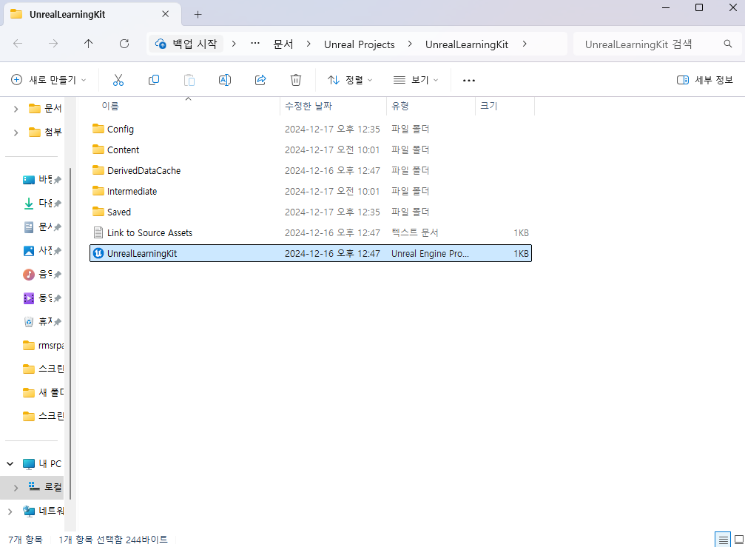745x547 pixels.
Task: Click Unreal Engine Pro... type cell
Action: click(x=430, y=254)
